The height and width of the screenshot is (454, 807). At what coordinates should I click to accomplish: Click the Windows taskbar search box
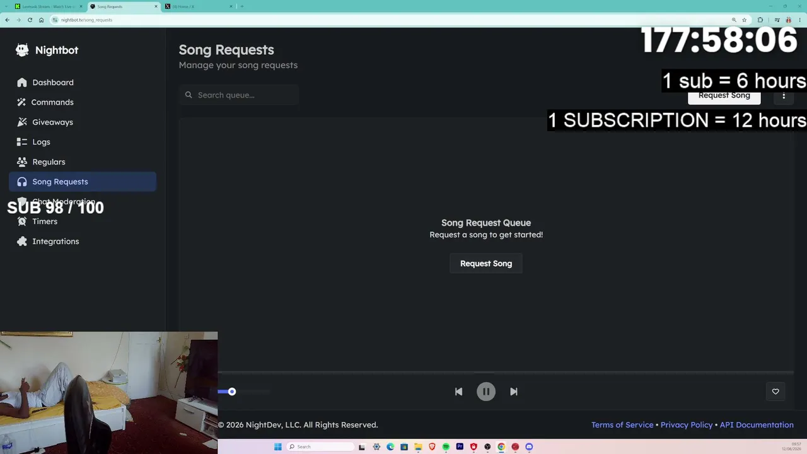(320, 447)
